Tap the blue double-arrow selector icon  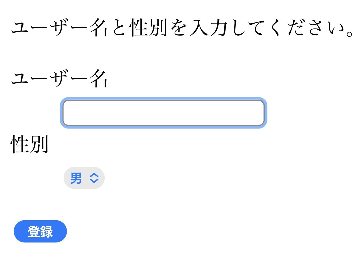[94, 178]
